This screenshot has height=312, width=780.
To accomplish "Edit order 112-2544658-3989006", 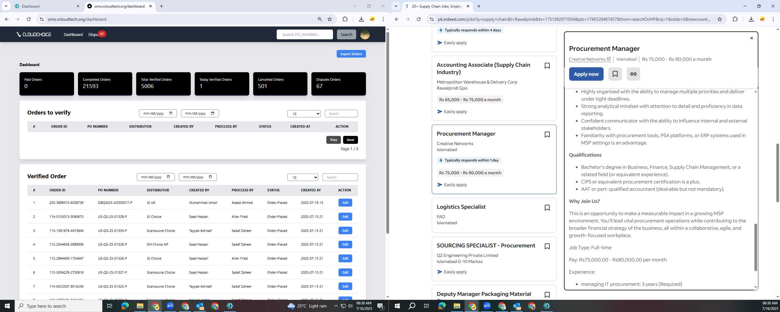I will [x=345, y=244].
